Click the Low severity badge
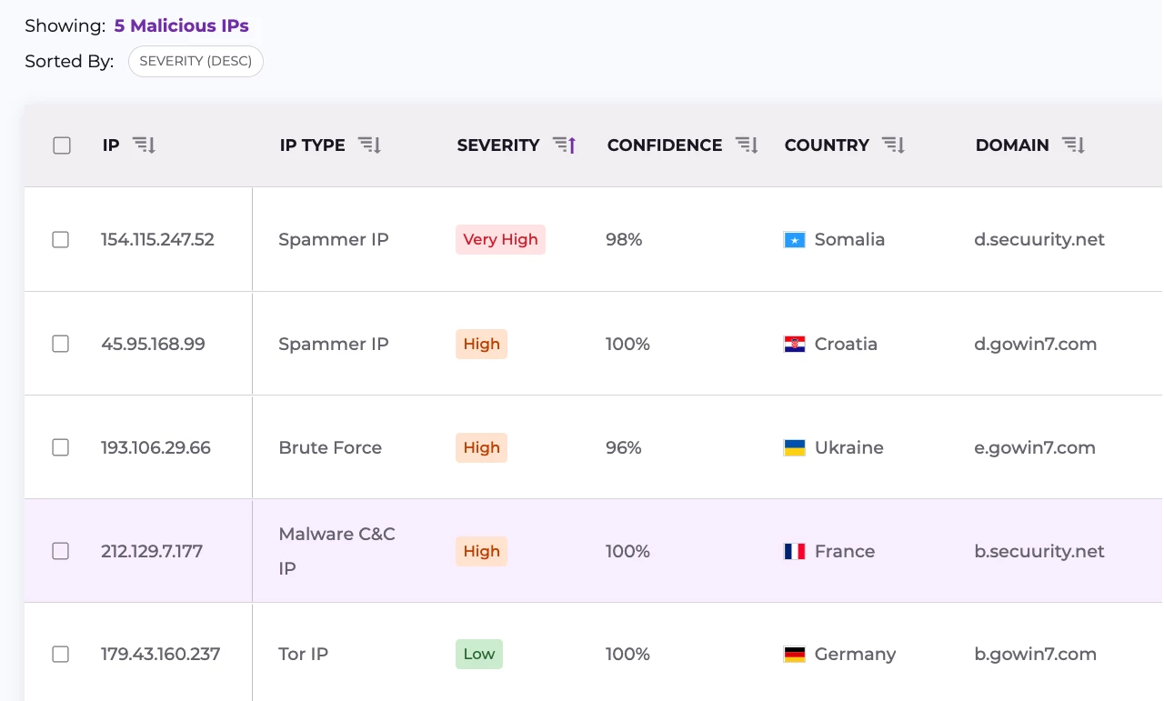The width and height of the screenshot is (1164, 701). coord(479,655)
